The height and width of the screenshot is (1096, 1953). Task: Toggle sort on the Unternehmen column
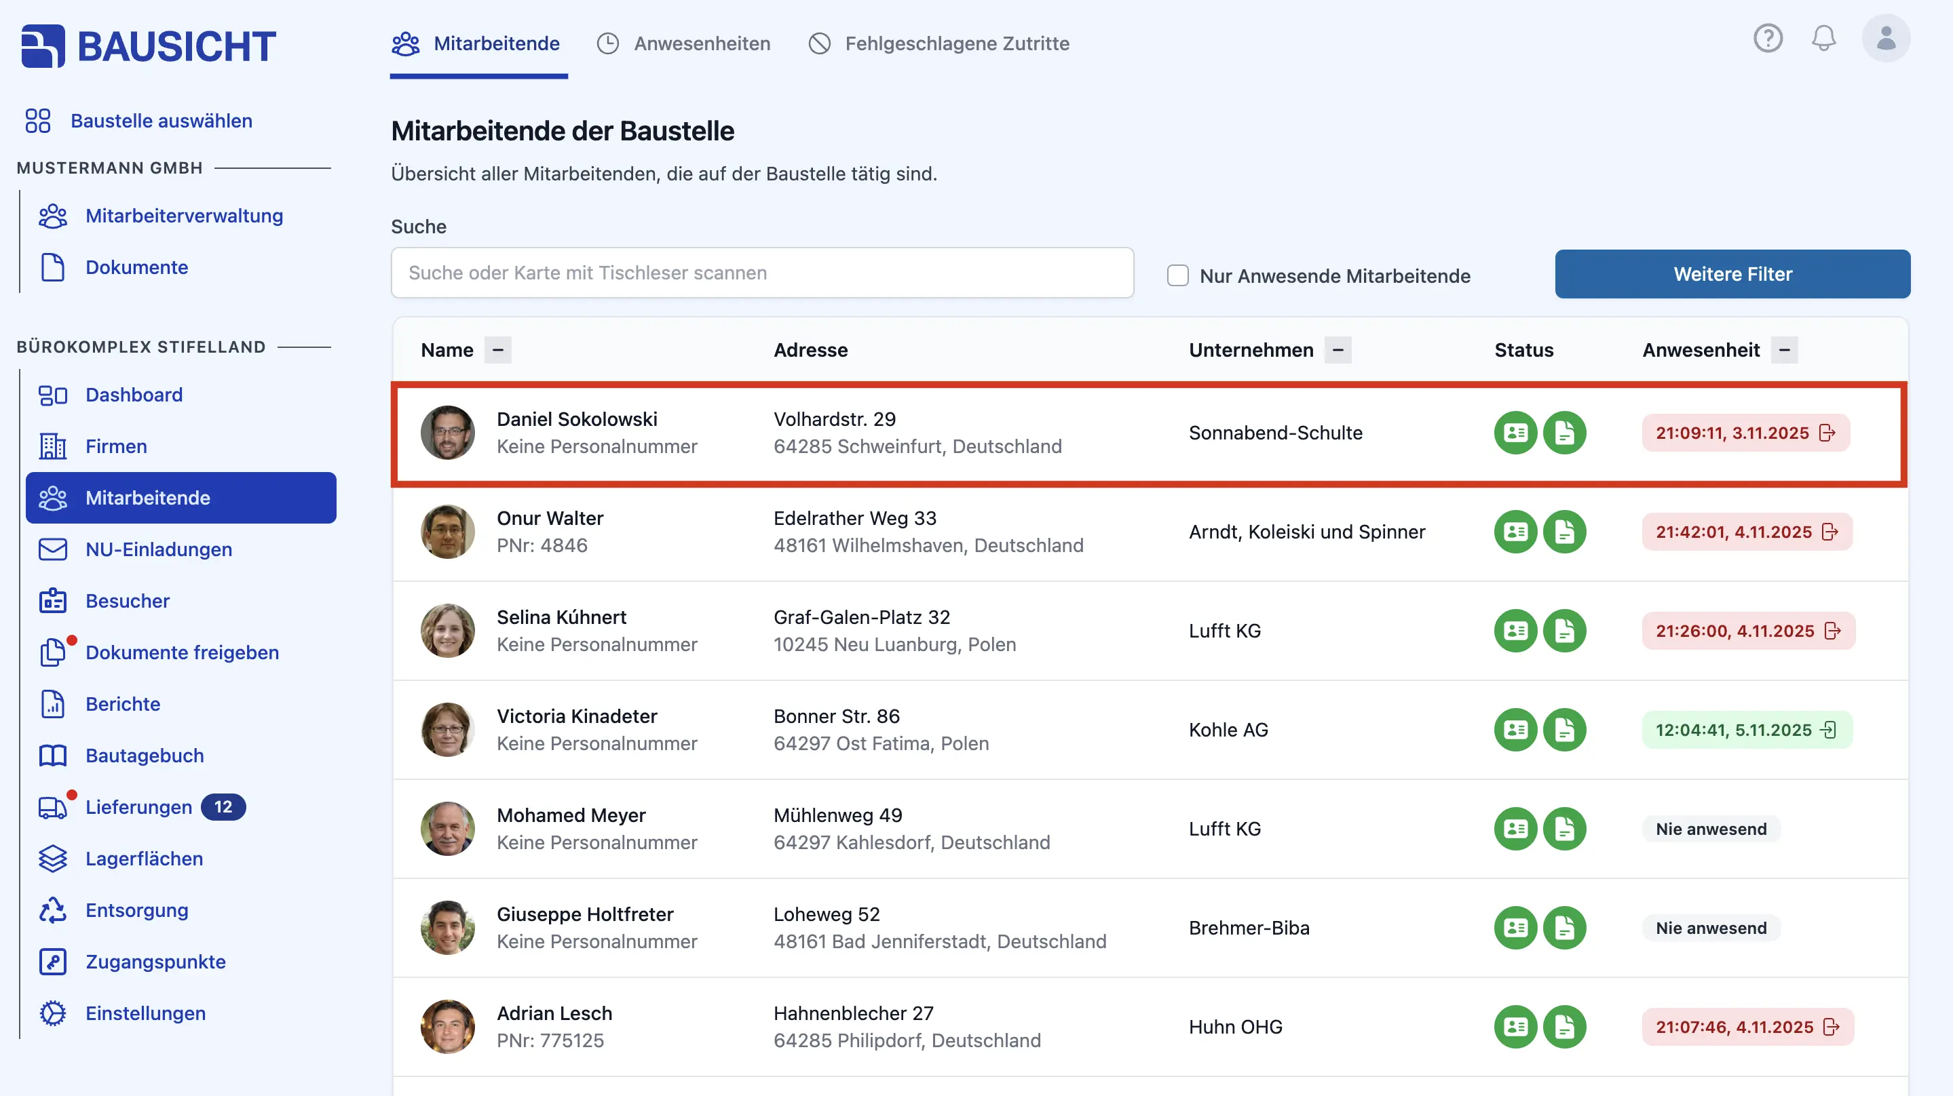click(x=1338, y=350)
